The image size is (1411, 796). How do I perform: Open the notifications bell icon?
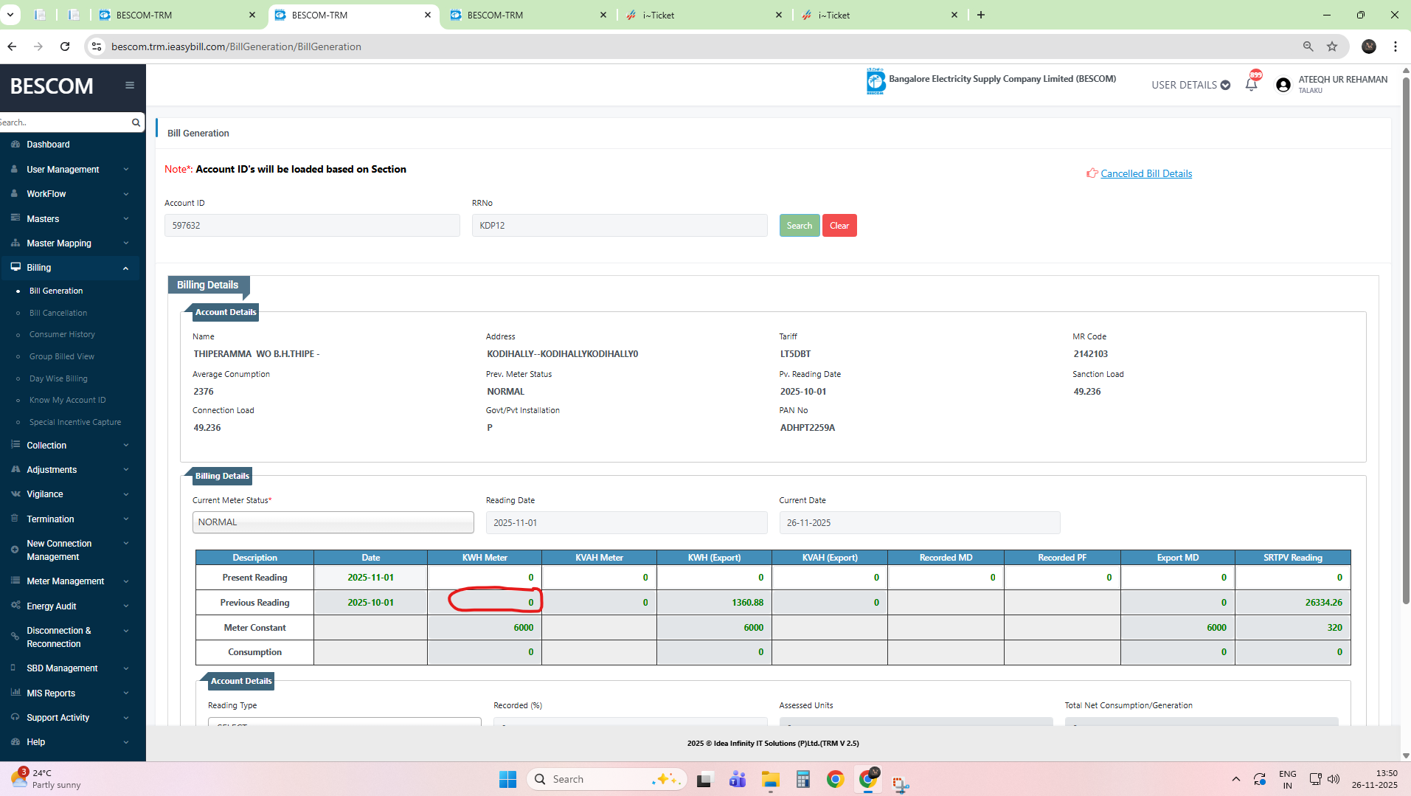(x=1251, y=85)
